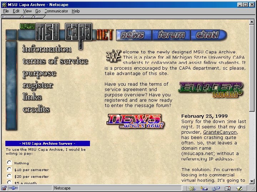Click the Netscape icon in the title bar
The image size is (257, 192).
[4, 5]
